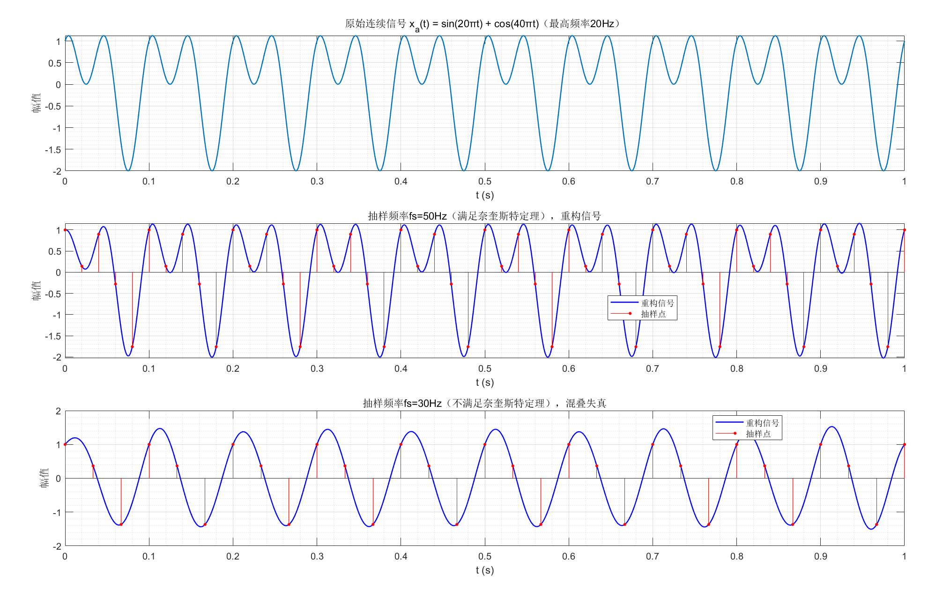Click the t (s) label under middle plot
This screenshot has height=589, width=943.
coord(484,382)
